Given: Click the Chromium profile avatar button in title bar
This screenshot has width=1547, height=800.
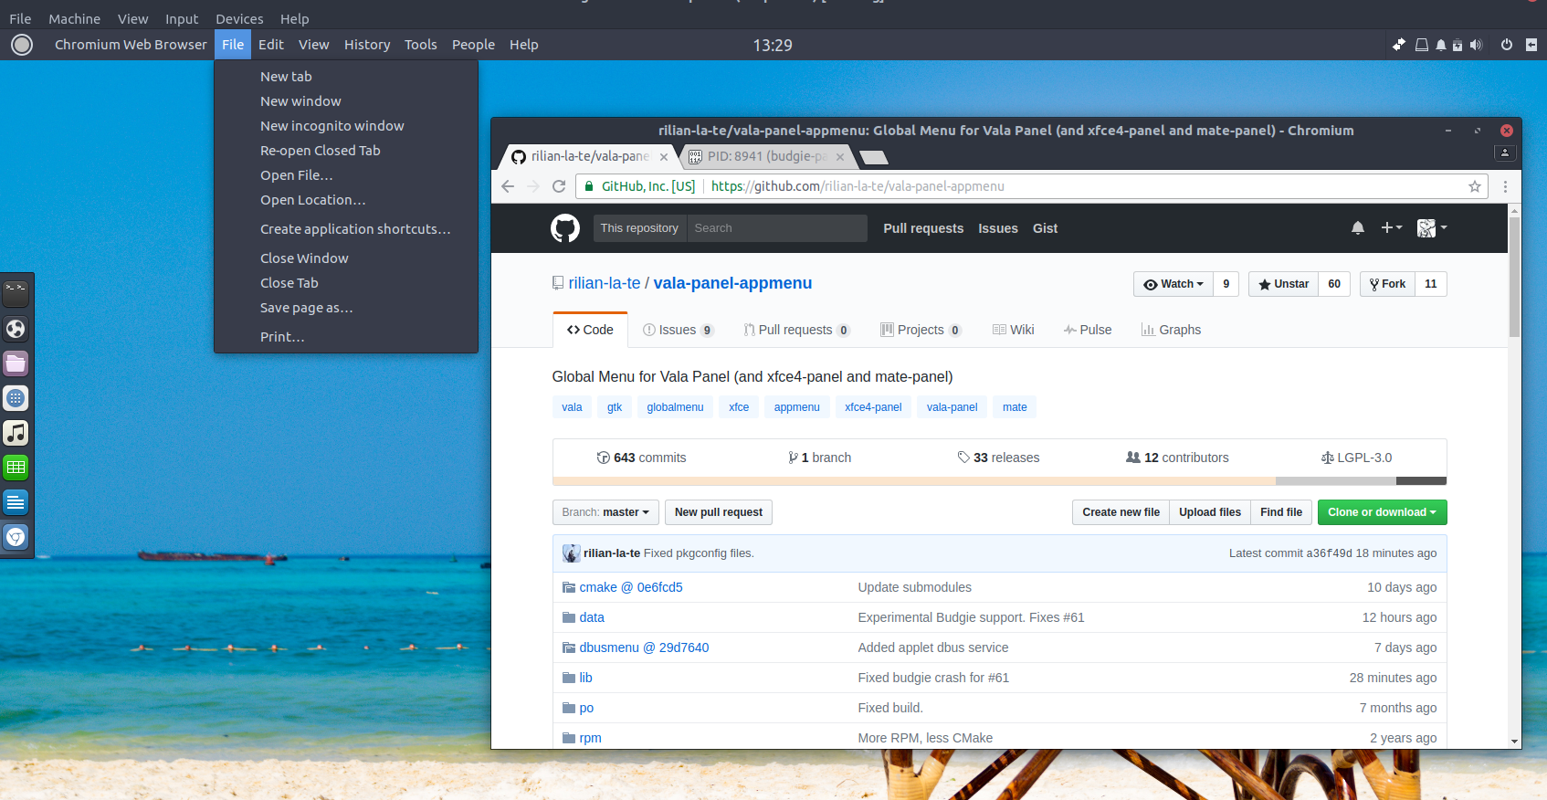Looking at the screenshot, I should 1505,153.
